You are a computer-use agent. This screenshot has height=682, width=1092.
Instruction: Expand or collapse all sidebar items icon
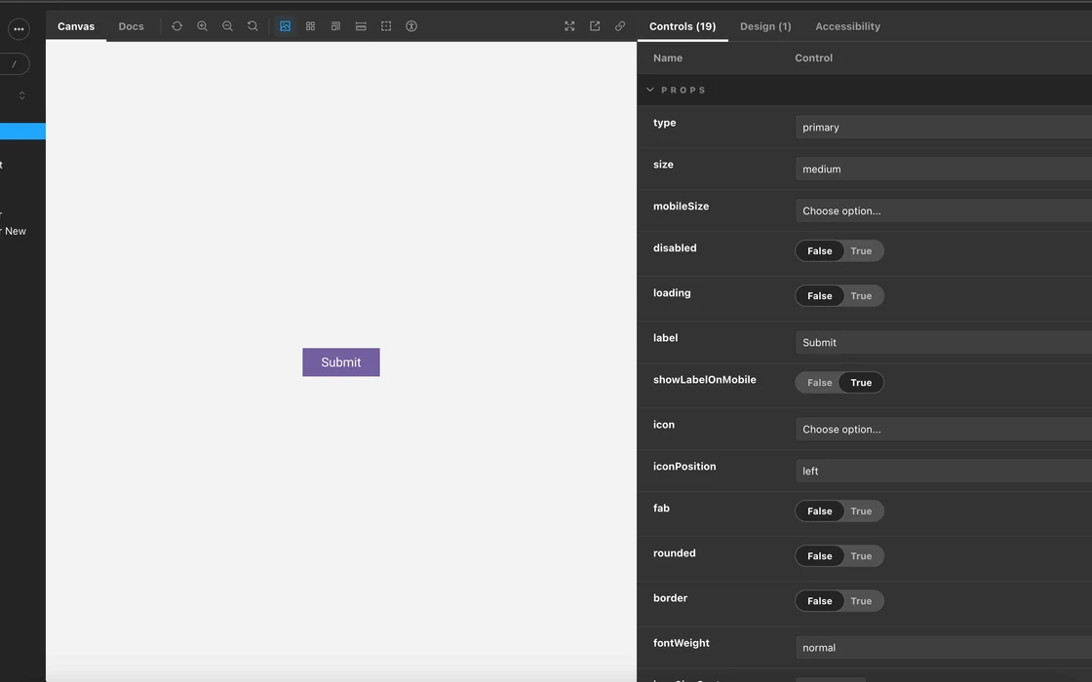(x=22, y=95)
